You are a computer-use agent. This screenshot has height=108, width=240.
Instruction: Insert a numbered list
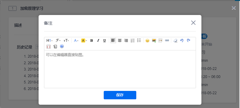(x=133, y=40)
